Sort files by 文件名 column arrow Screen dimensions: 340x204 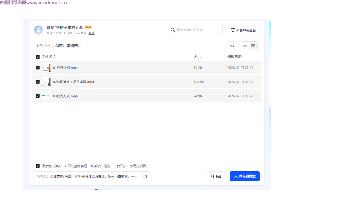coord(55,57)
